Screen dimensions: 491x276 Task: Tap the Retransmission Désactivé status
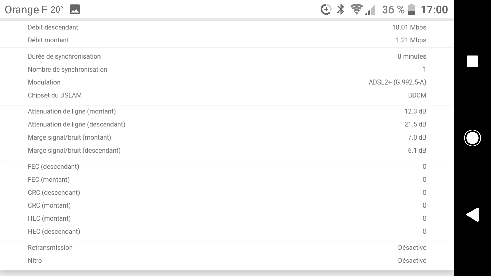click(x=412, y=248)
